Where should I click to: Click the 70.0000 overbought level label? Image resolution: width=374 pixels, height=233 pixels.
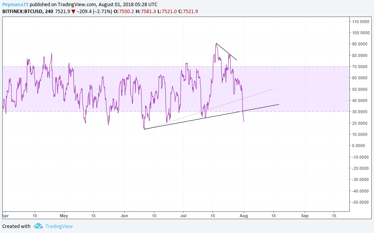(x=361, y=67)
